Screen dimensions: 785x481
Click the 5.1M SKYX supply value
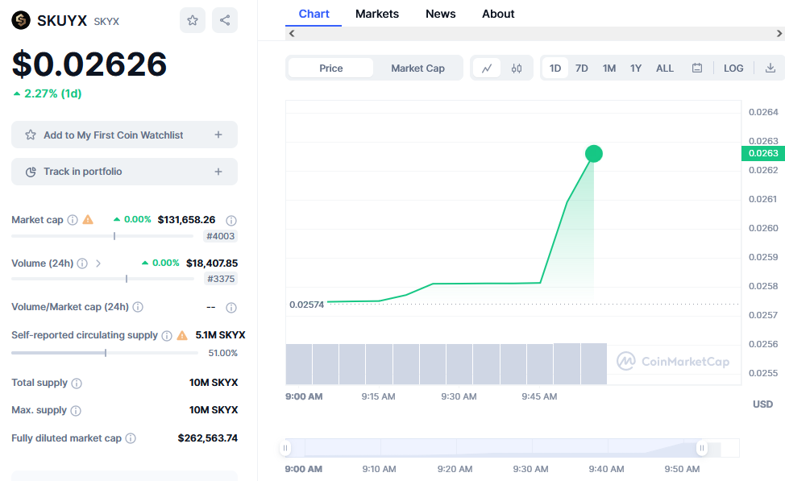click(x=220, y=335)
